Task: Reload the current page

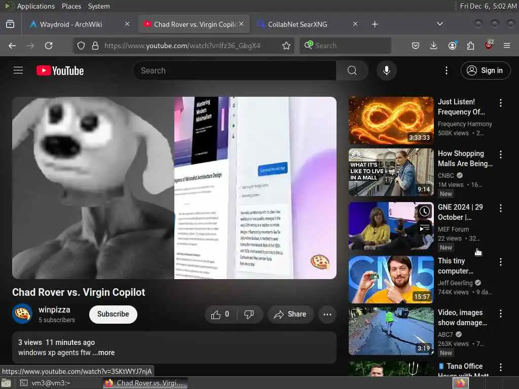Action: (x=49, y=46)
